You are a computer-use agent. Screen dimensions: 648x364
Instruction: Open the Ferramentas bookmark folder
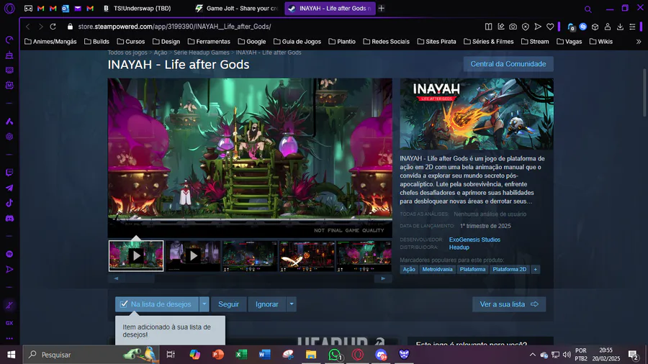(x=209, y=42)
